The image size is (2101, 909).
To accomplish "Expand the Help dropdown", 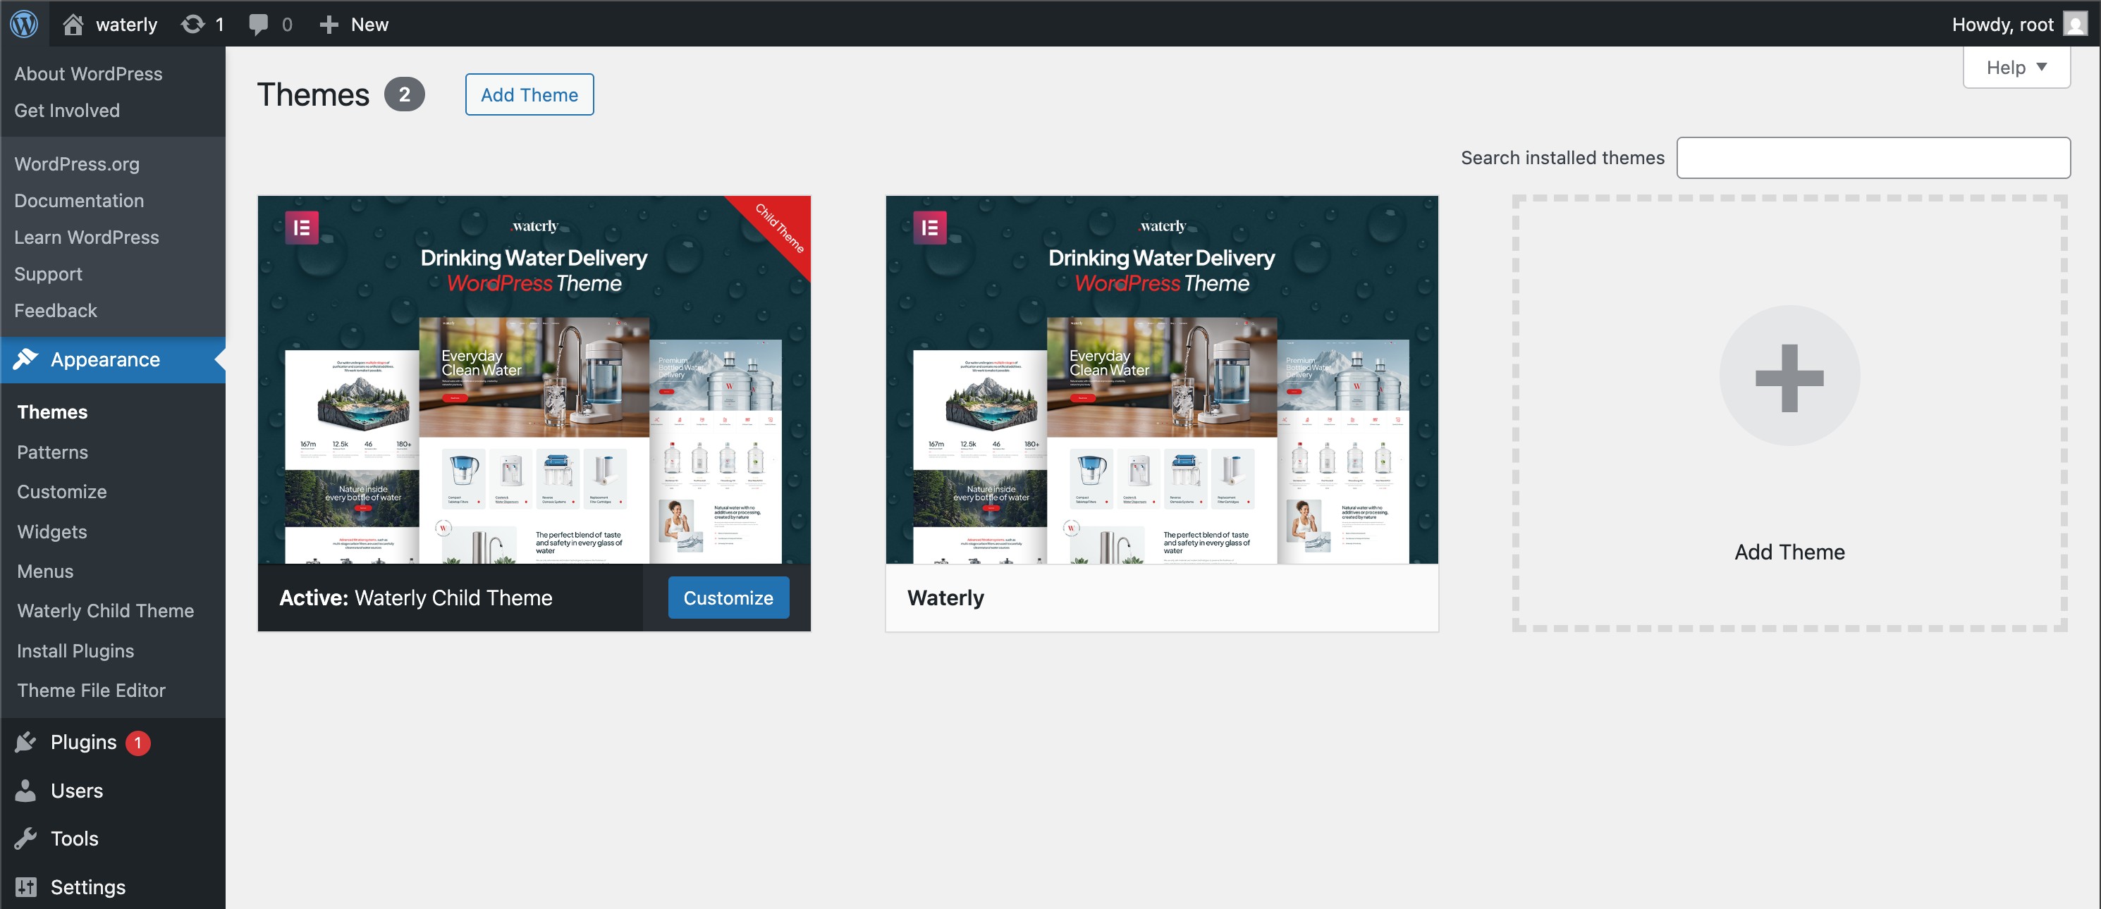I will (x=2016, y=67).
